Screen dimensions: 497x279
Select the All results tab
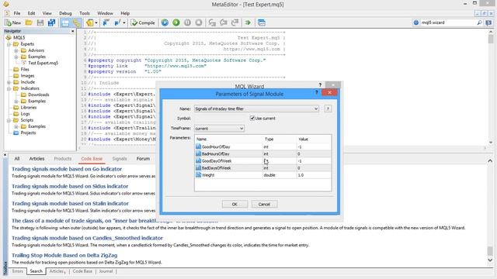pyautogui.click(x=17, y=159)
